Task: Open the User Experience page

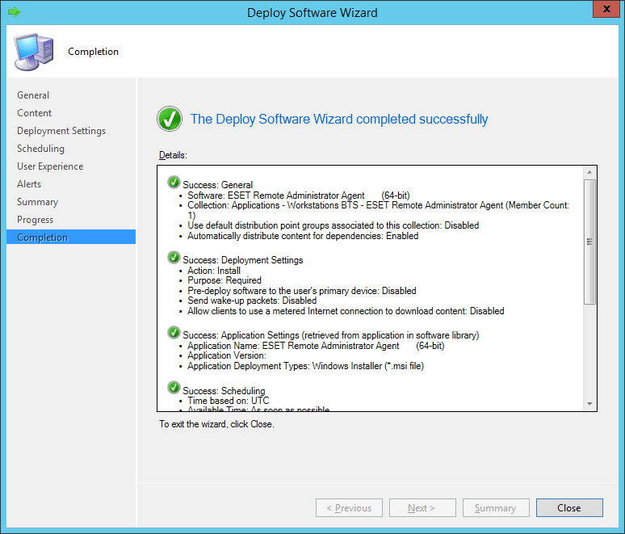Action: pyautogui.click(x=50, y=166)
